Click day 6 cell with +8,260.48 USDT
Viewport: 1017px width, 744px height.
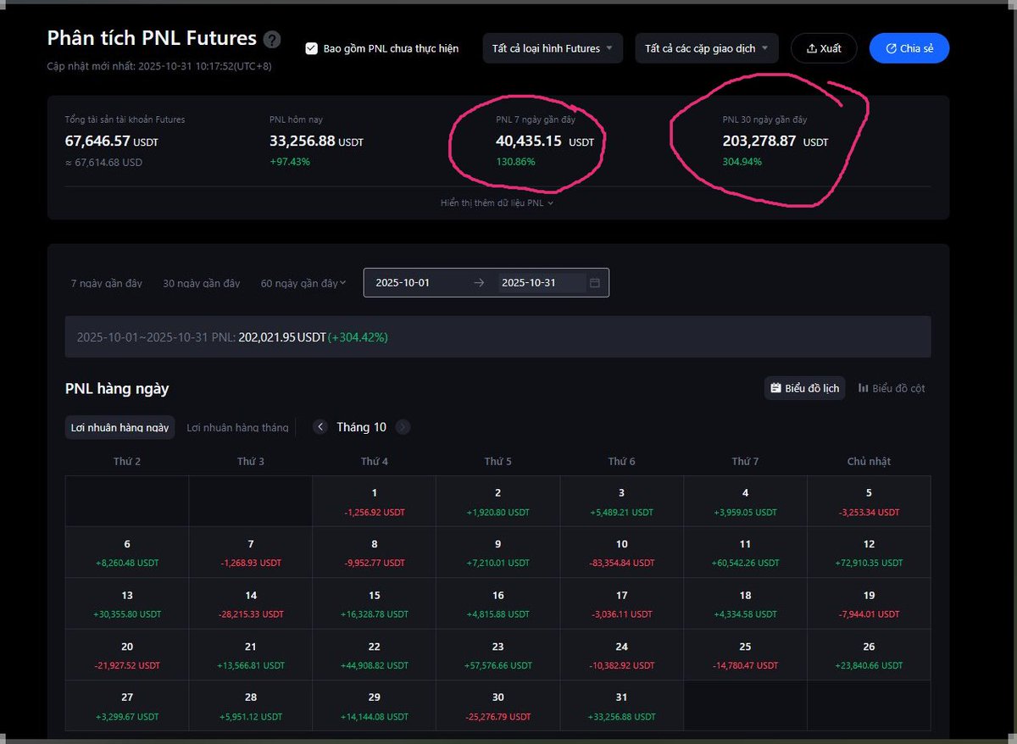[x=127, y=552]
